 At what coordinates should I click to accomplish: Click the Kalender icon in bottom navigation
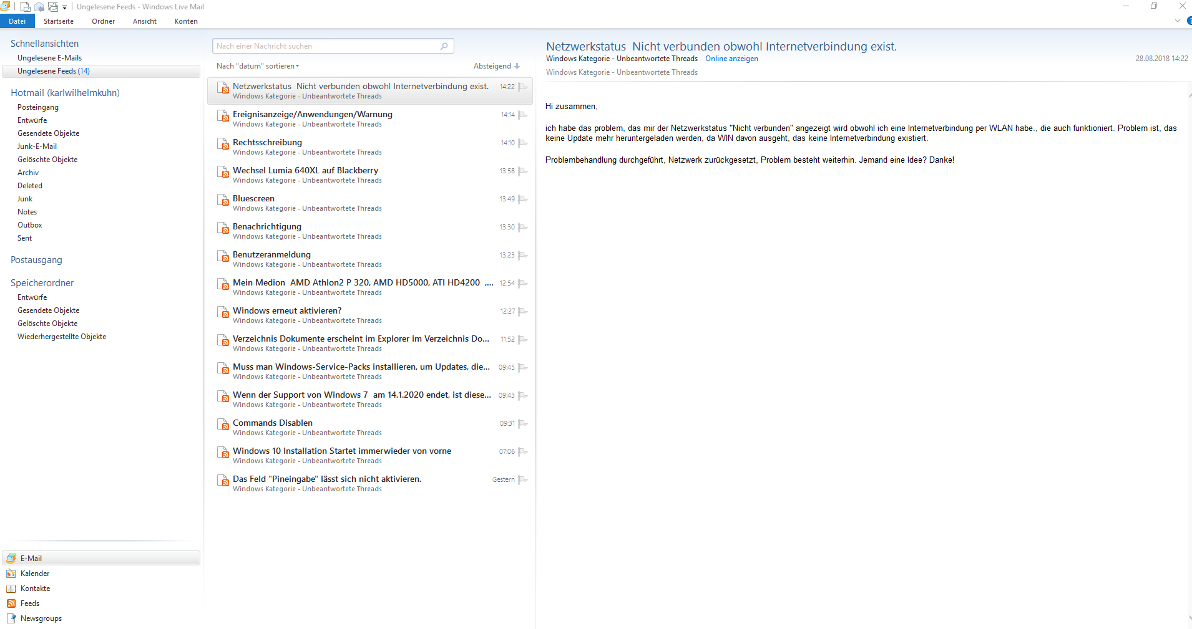point(11,574)
